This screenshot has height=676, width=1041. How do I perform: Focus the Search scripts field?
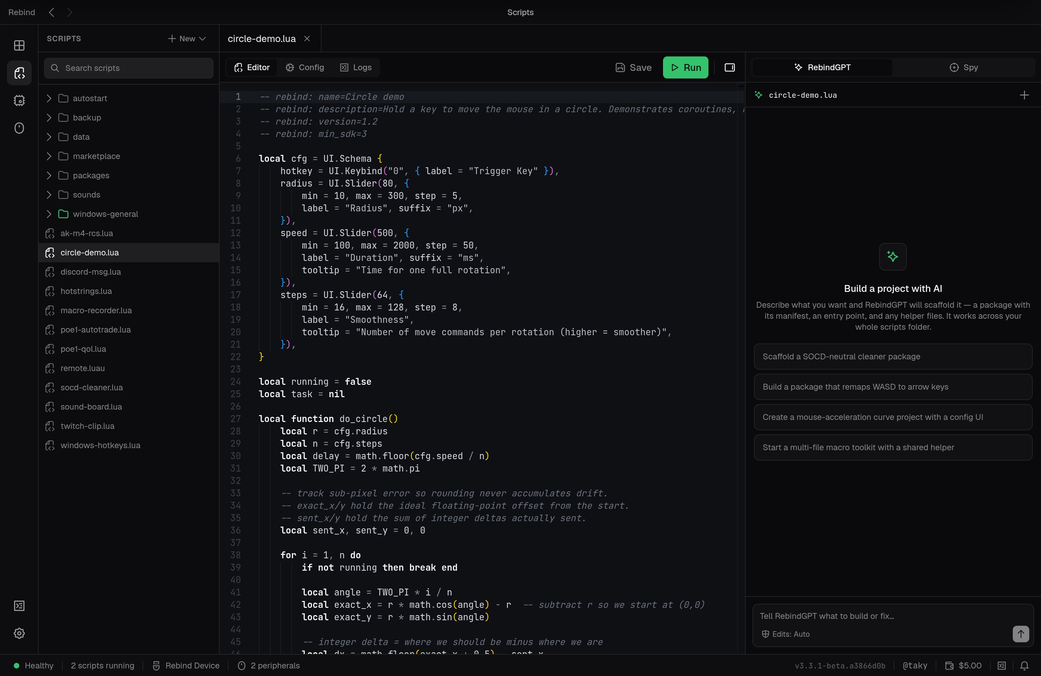point(129,68)
